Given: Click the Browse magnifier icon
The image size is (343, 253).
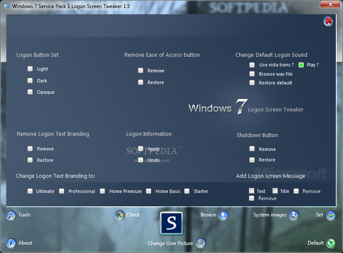Looking at the screenshot, I should (x=224, y=216).
